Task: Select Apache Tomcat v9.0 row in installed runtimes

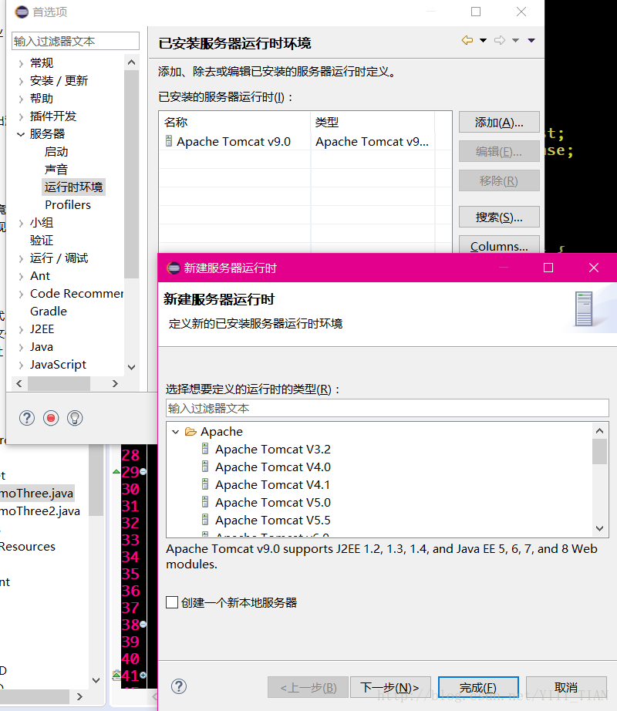Action: point(305,141)
